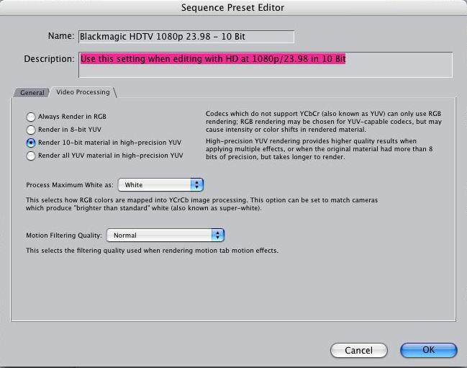467x368 pixels.
Task: Click the 'This selects how RGB colors' help text
Action: [201, 204]
